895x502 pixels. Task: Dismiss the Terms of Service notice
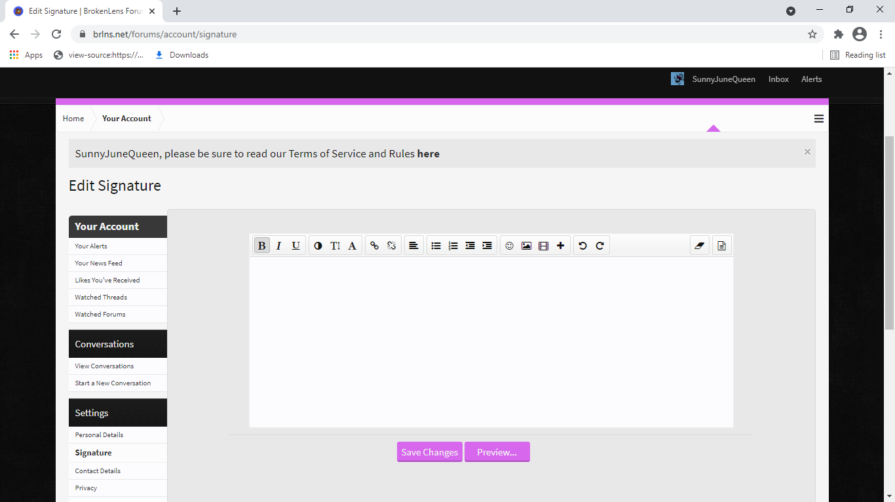807,151
